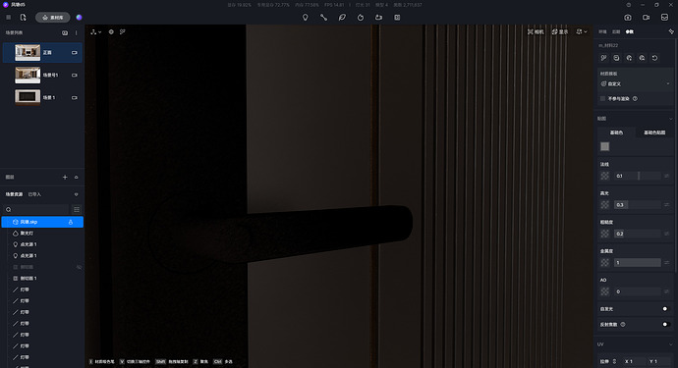Reset the material with undo arrow icon
Image resolution: width=678 pixels, height=368 pixels.
(x=654, y=58)
